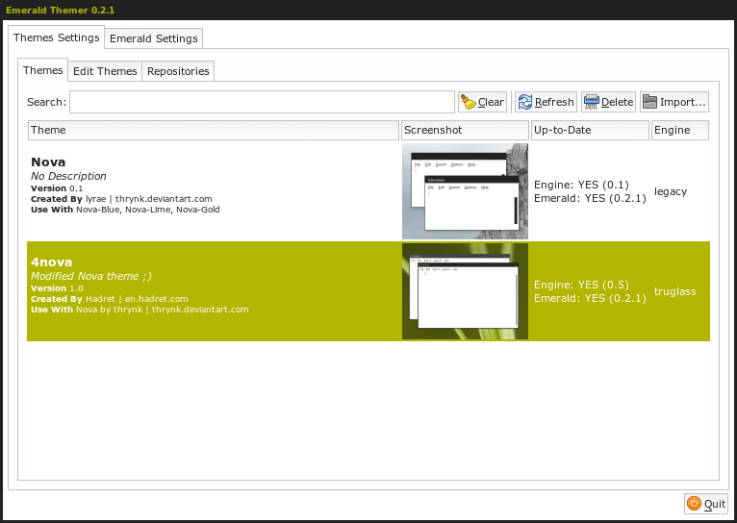Click 'No Description' text in Nova row
The width and height of the screenshot is (737, 523).
[x=68, y=176]
